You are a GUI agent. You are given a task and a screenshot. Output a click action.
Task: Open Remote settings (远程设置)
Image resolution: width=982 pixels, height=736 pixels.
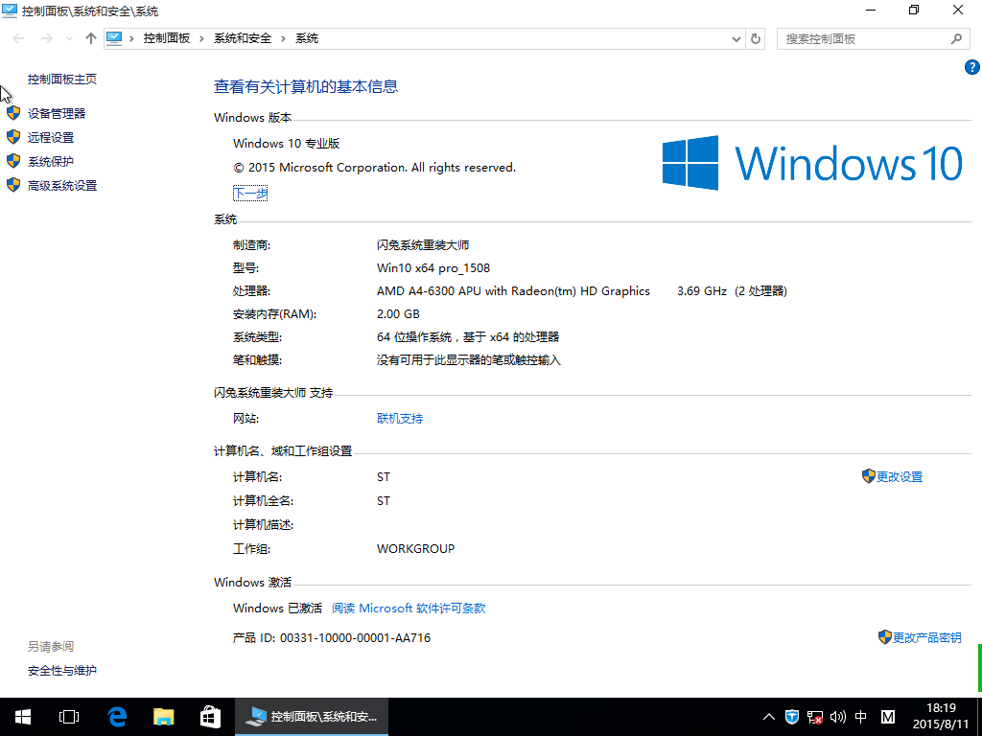click(x=51, y=138)
